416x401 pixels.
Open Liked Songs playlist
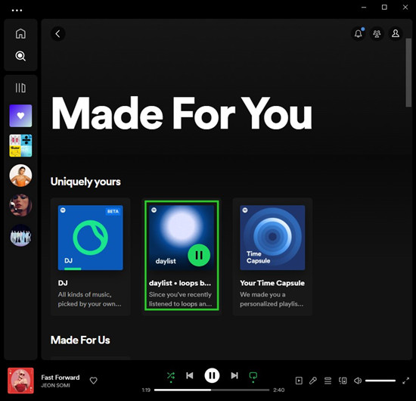pyautogui.click(x=20, y=116)
